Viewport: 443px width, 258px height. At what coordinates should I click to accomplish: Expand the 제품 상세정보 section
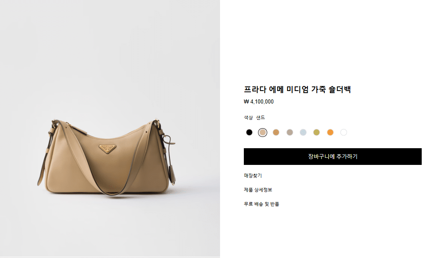(x=258, y=190)
